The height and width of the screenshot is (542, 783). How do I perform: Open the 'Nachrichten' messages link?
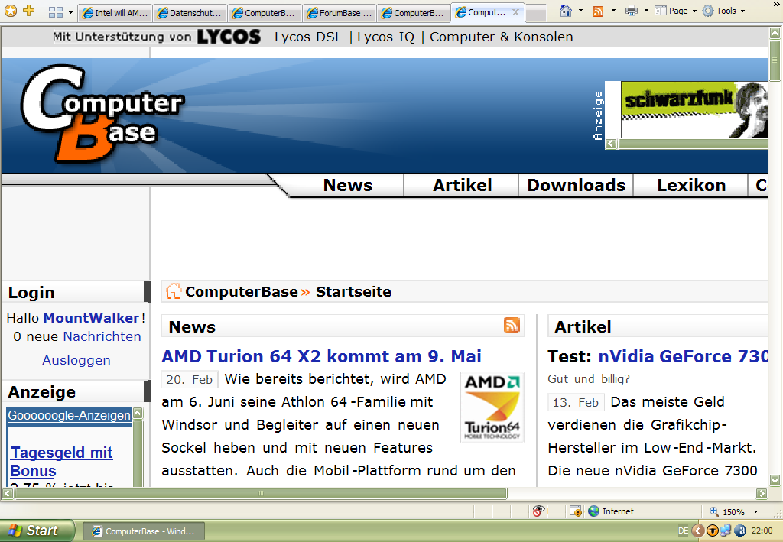102,336
